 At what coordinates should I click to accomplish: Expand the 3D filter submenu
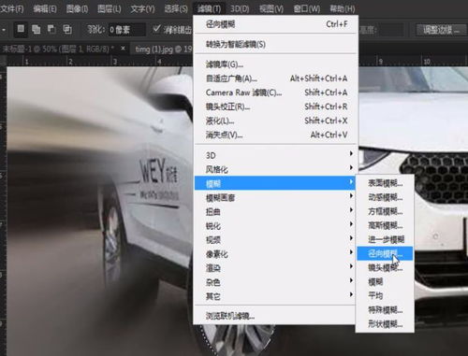coord(275,155)
